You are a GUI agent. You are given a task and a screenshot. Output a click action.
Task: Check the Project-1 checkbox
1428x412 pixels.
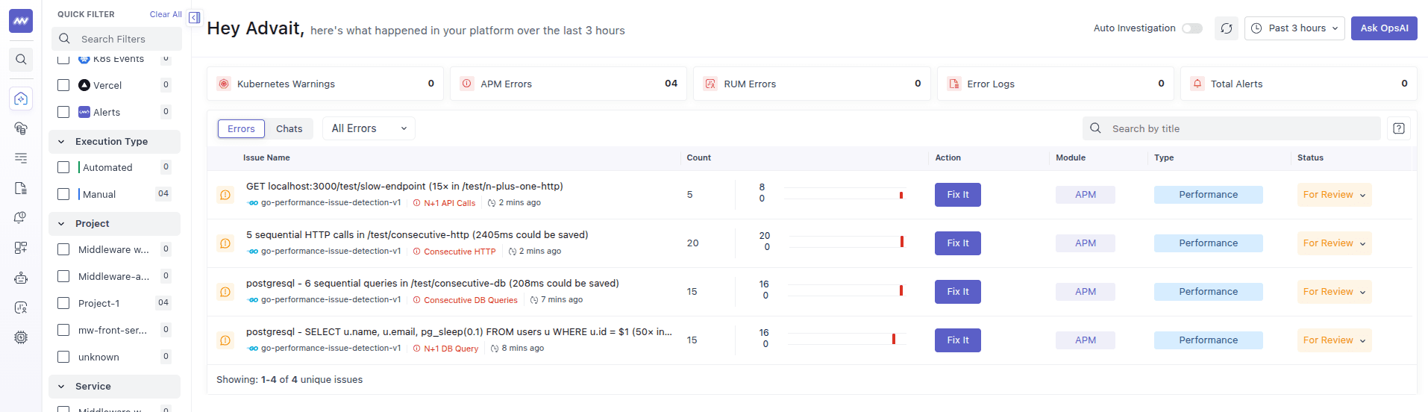pyautogui.click(x=63, y=303)
